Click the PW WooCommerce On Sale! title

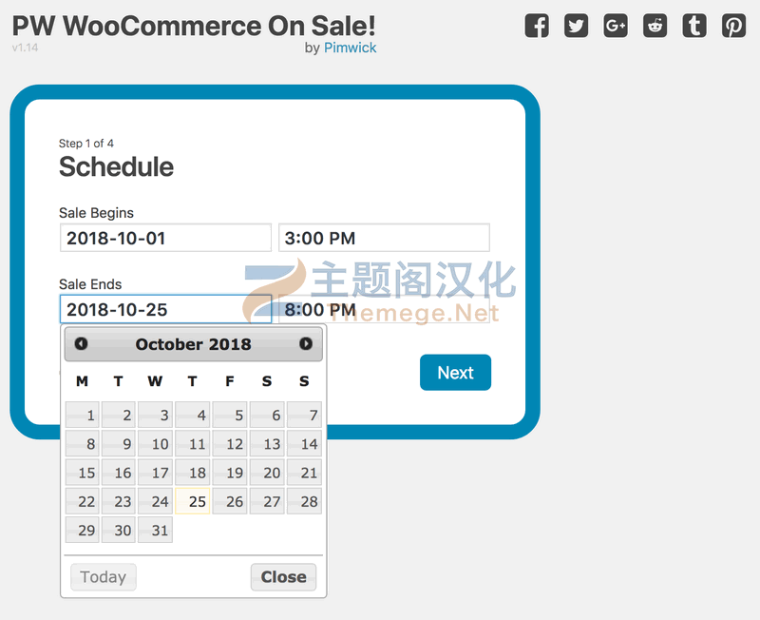click(194, 26)
